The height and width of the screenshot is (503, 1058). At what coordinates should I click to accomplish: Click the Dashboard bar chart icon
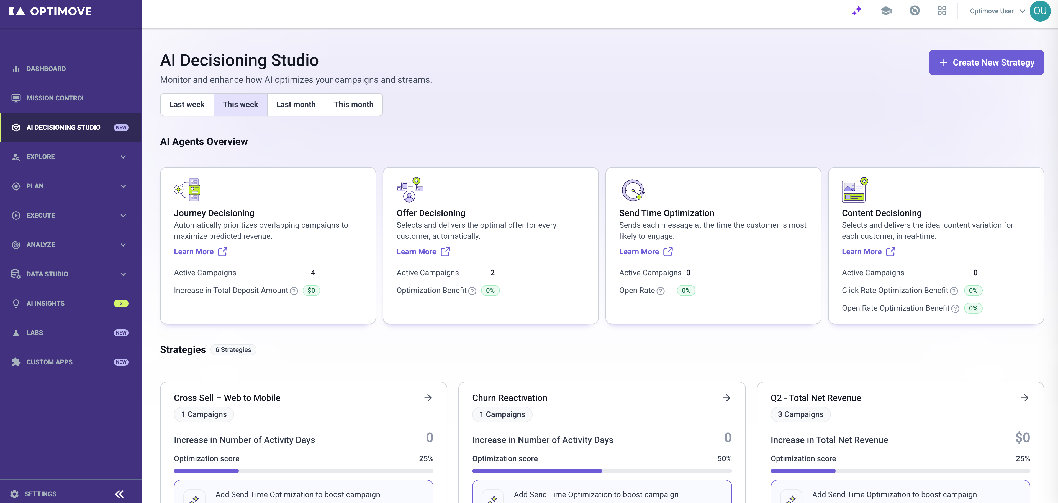tap(16, 69)
